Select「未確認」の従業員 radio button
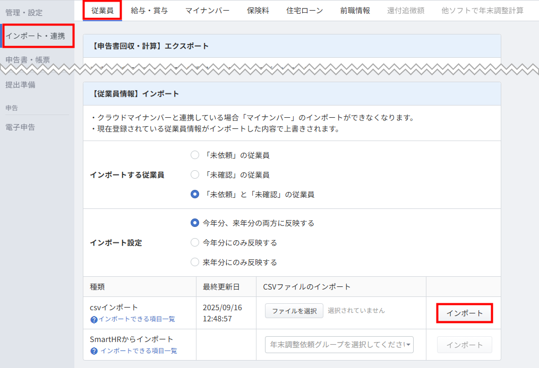The height and width of the screenshot is (368, 539). coord(195,175)
